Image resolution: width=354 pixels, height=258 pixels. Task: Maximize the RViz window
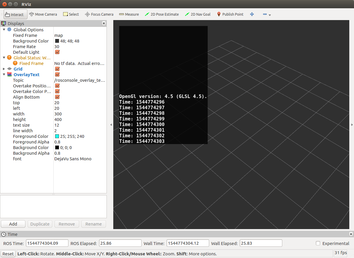click(15, 4)
